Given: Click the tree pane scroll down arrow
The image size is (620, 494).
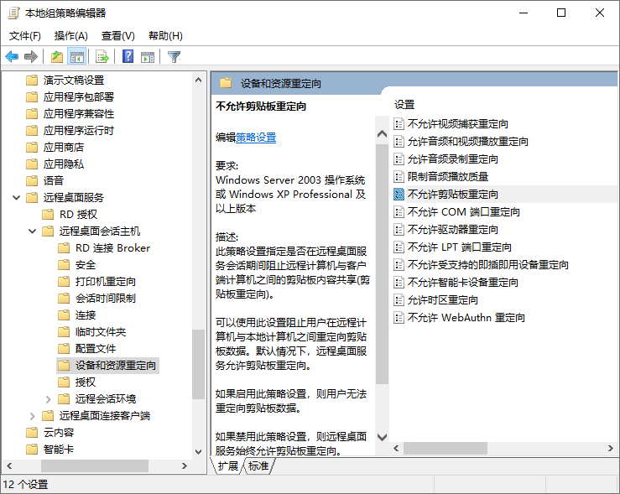Looking at the screenshot, I should click(x=199, y=452).
